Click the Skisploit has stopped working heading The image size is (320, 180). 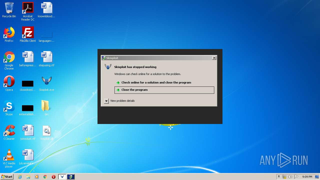tap(135, 67)
